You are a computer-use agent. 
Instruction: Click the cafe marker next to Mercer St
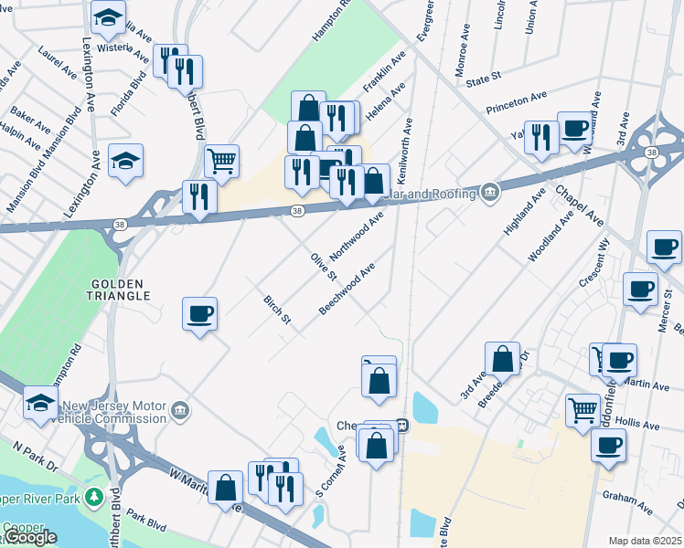pyautogui.click(x=640, y=291)
